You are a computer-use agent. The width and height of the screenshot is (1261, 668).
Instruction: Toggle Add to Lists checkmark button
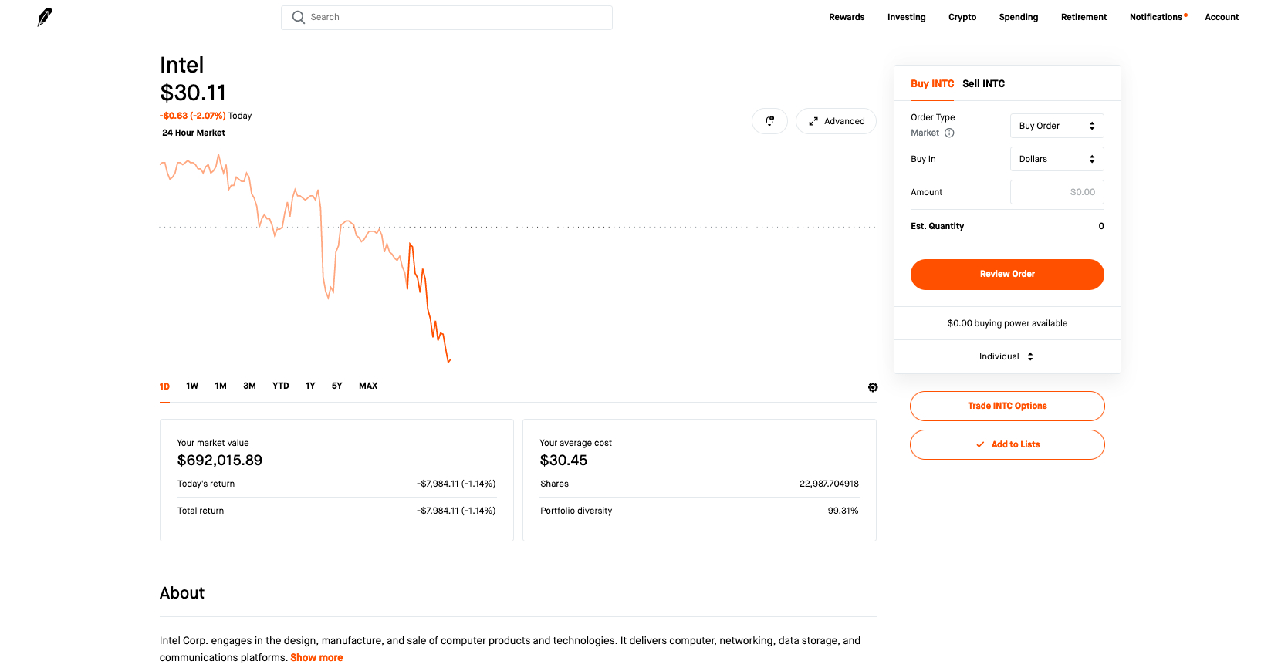click(1007, 444)
